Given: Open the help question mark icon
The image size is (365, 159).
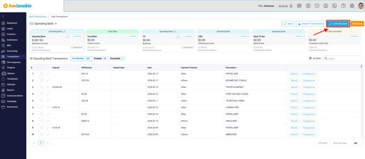Looking at the screenshot, I should (x=343, y=6).
